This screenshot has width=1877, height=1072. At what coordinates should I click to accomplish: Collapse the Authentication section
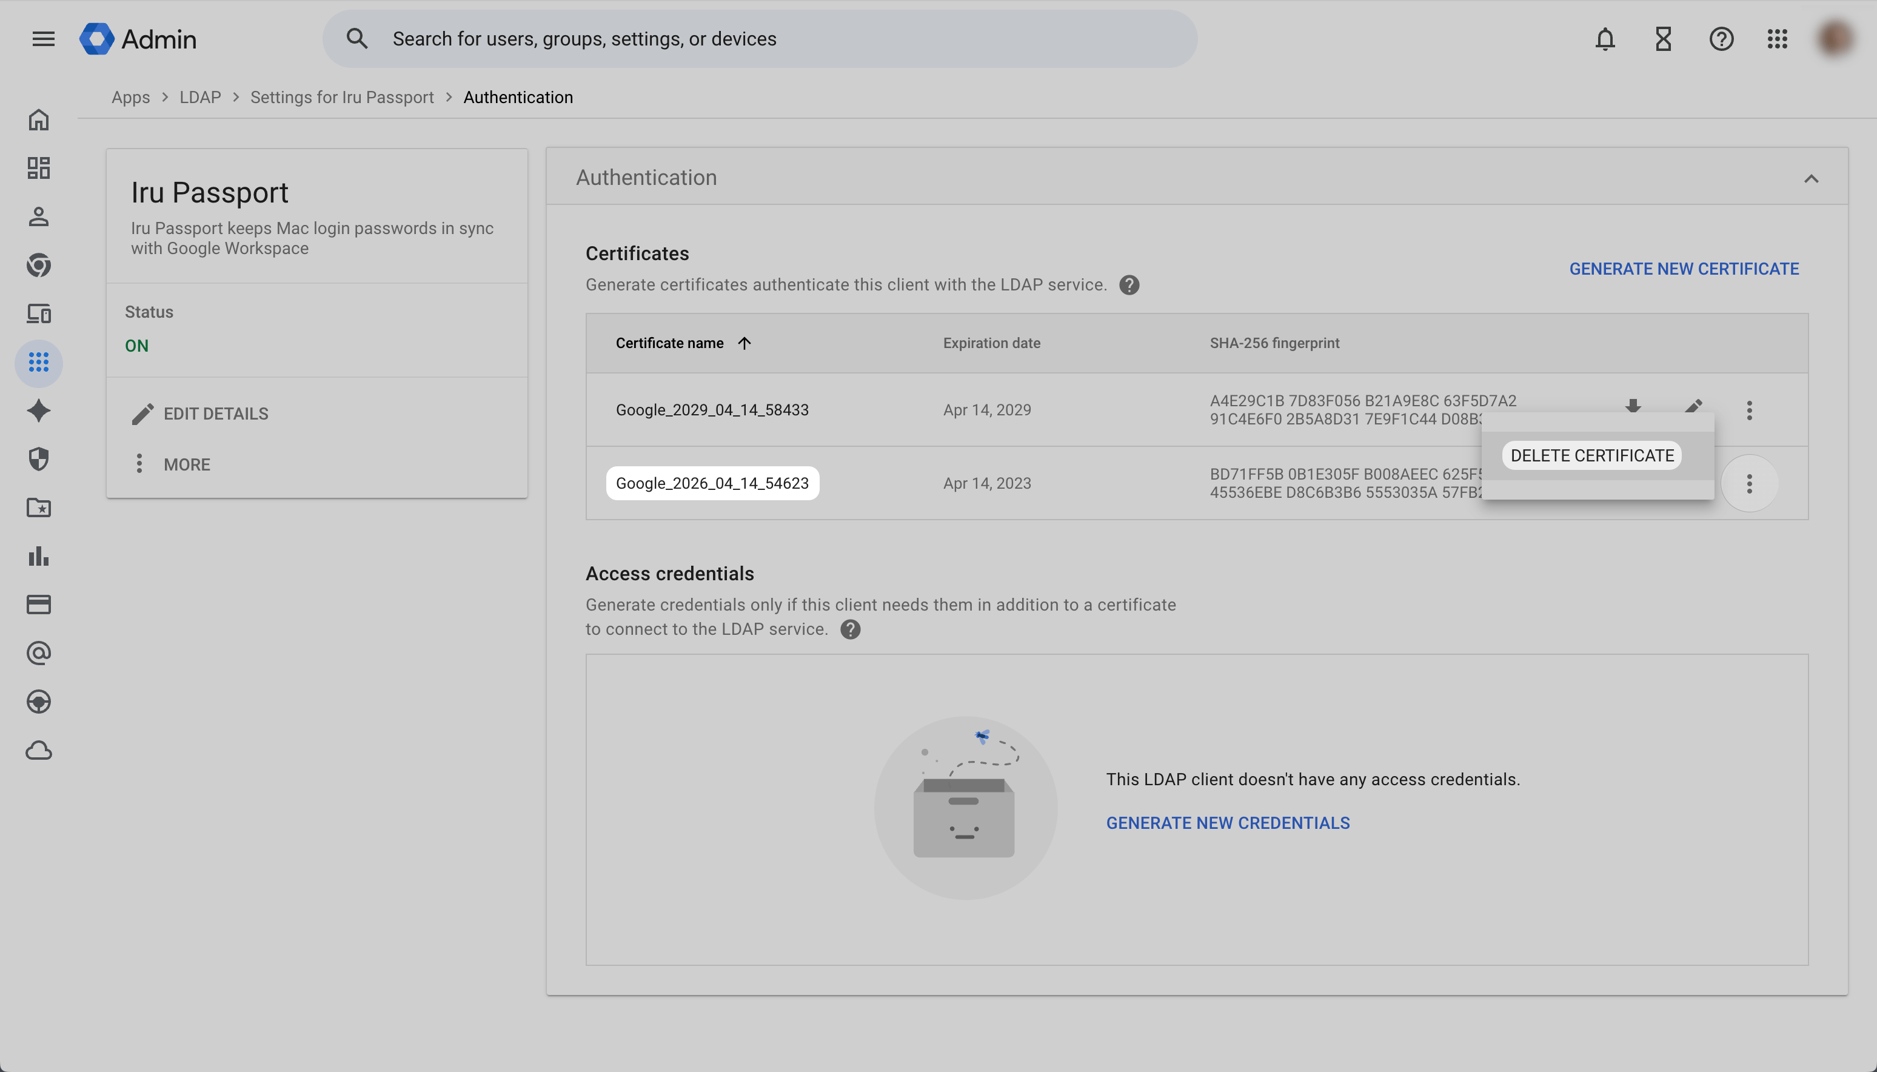1812,179
